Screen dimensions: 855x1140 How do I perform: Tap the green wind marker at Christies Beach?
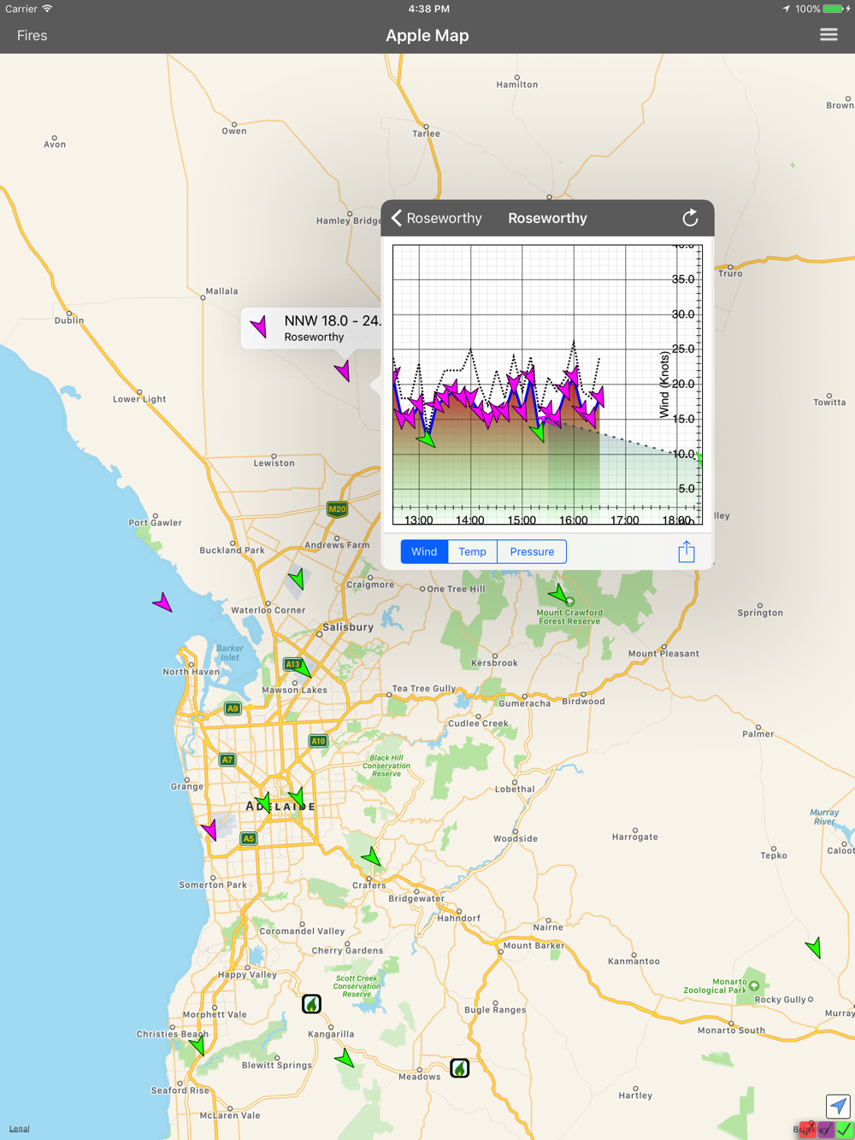click(x=198, y=1044)
